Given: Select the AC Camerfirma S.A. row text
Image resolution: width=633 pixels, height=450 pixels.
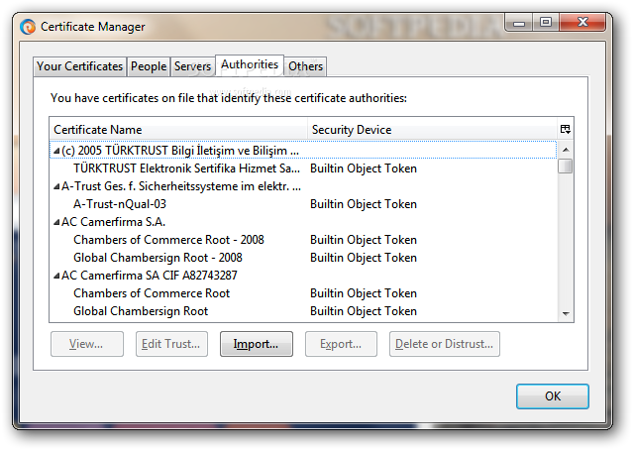Looking at the screenshot, I should (114, 222).
